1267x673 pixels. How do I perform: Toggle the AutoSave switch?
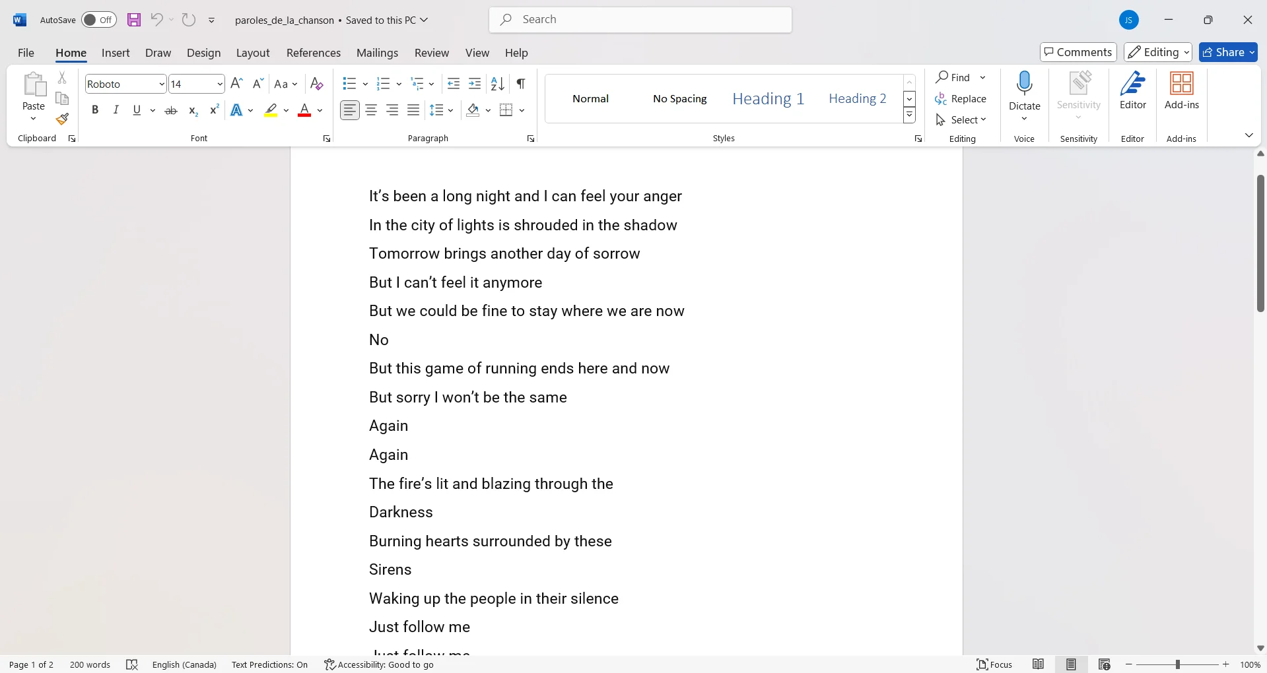point(99,20)
